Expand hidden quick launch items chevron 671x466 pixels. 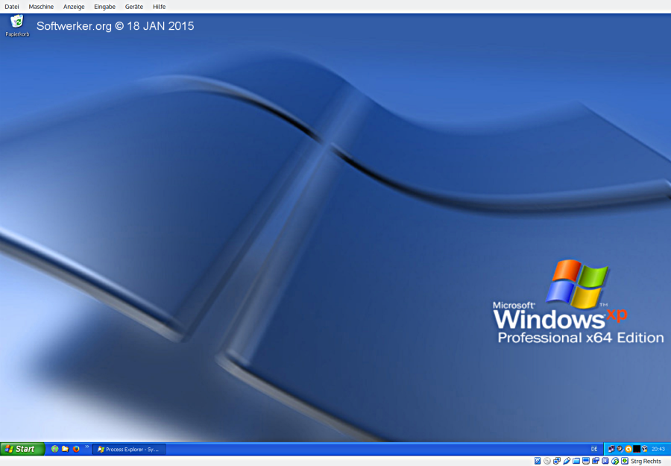(86, 447)
